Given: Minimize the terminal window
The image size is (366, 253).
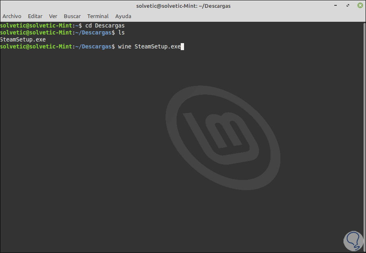Looking at the screenshot, I should click(x=336, y=5).
